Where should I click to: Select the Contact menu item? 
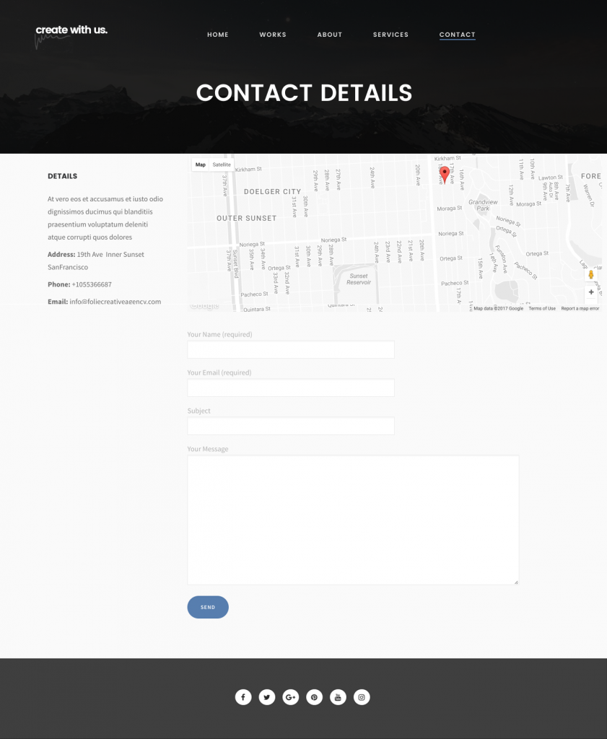[x=457, y=35]
